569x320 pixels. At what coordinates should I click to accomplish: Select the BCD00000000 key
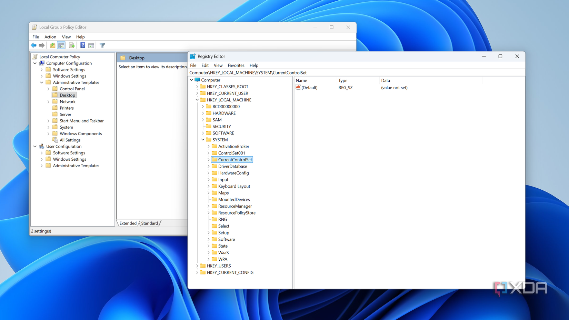(x=226, y=107)
